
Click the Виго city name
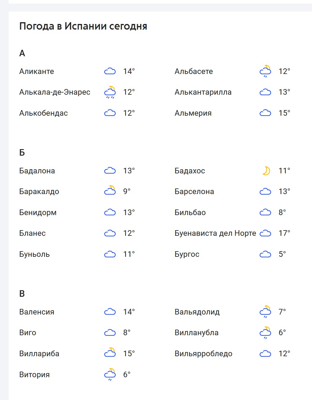click(x=28, y=333)
